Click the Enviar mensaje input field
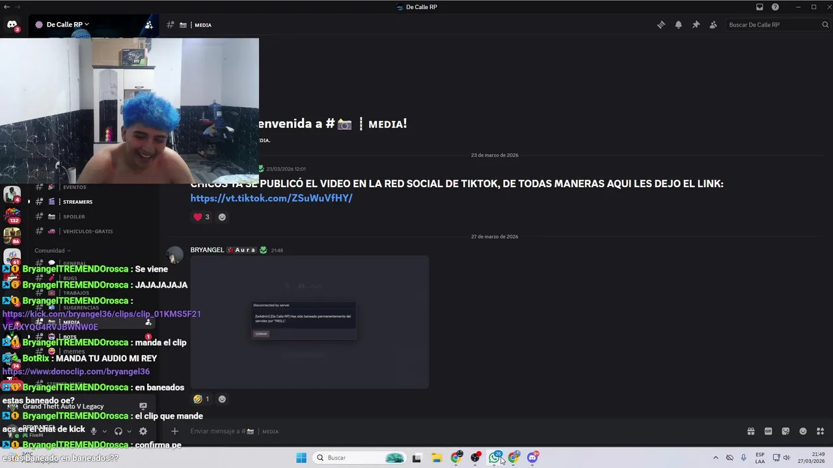Image resolution: width=833 pixels, height=468 pixels. [x=456, y=431]
